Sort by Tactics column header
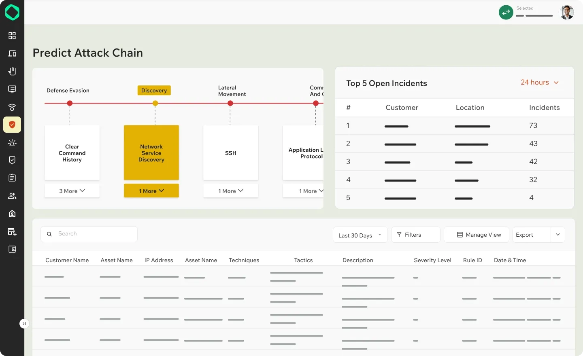This screenshot has width=583, height=356. pyautogui.click(x=303, y=261)
